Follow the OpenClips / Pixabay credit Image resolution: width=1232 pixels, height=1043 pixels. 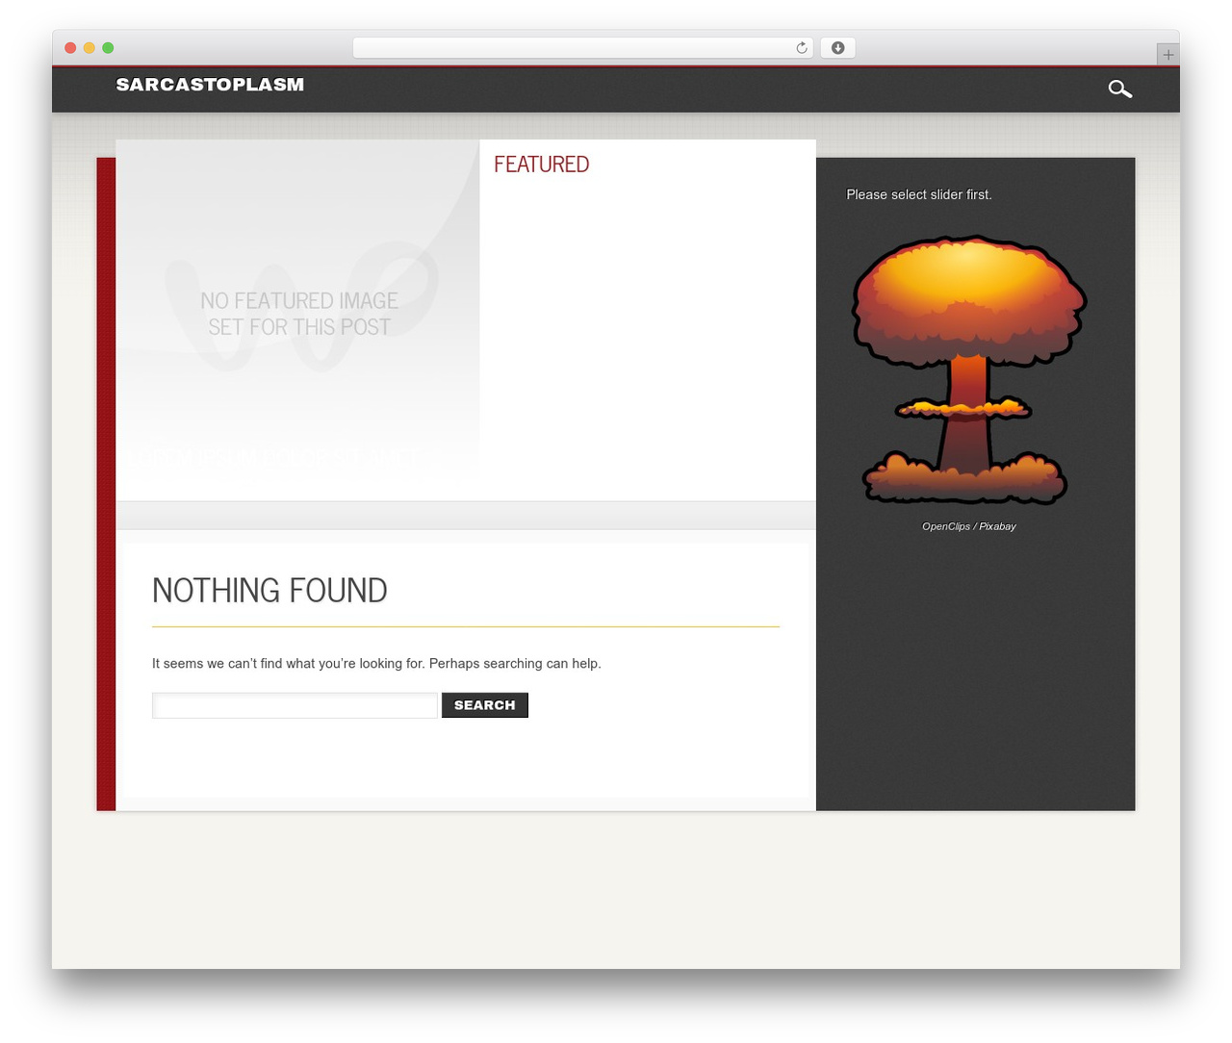pyautogui.click(x=969, y=526)
